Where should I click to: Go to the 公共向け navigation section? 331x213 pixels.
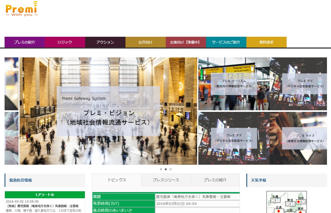[145, 42]
